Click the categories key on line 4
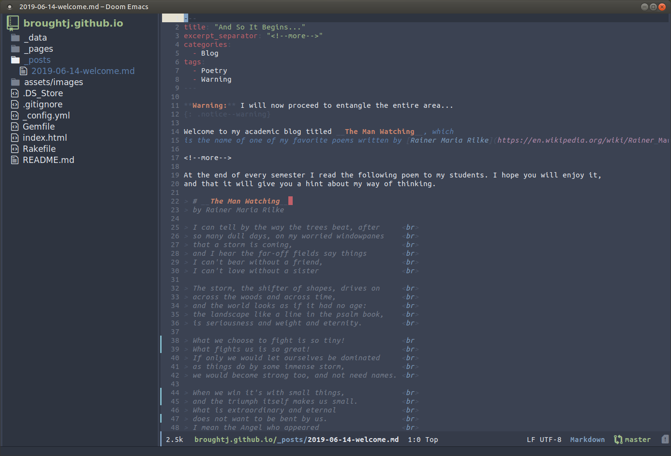This screenshot has height=456, width=671. pyautogui.click(x=206, y=44)
